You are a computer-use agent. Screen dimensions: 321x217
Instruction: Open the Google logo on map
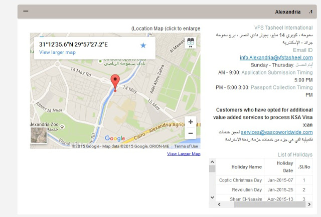115,138
